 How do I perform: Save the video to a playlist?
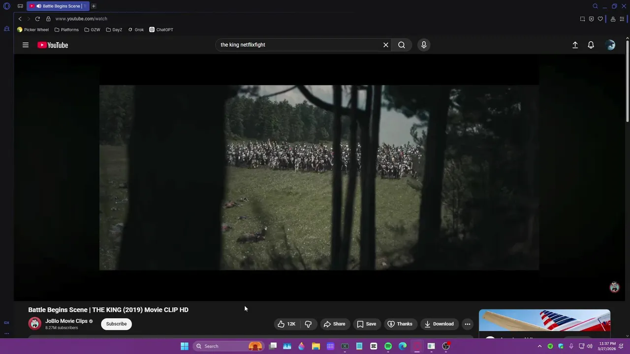click(367, 324)
